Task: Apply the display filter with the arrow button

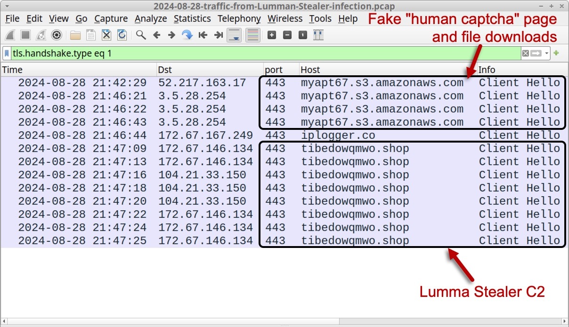Action: [536, 53]
